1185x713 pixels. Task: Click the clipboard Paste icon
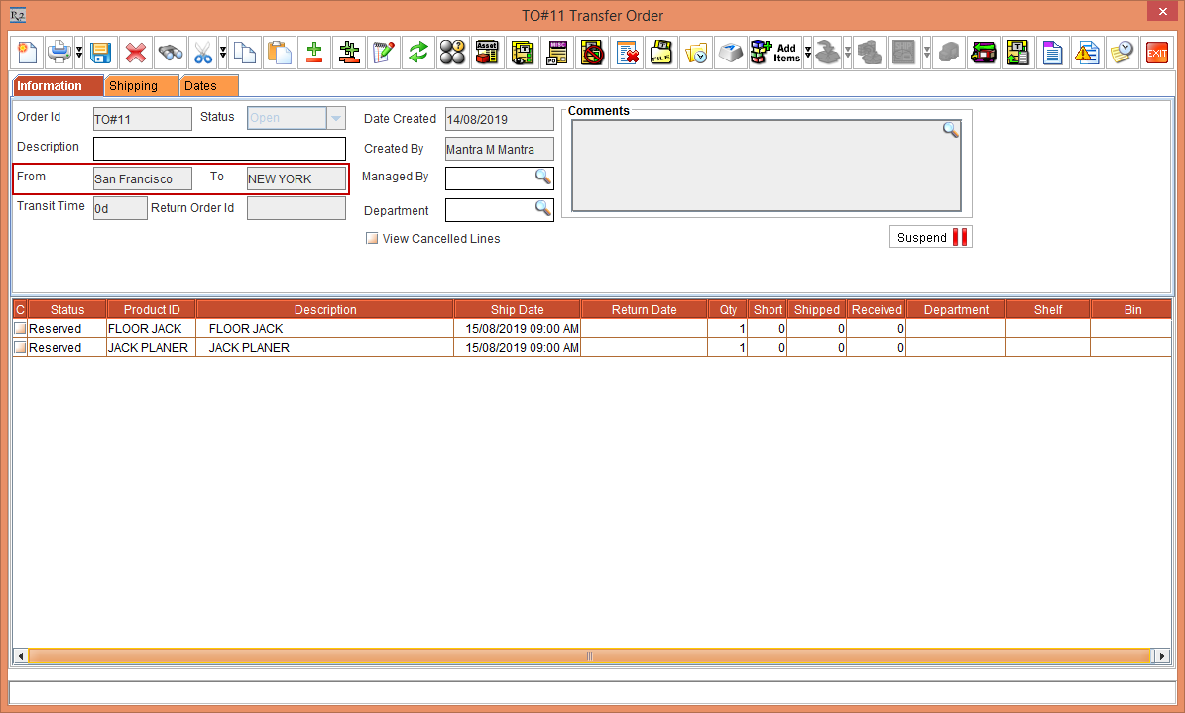pyautogui.click(x=280, y=53)
